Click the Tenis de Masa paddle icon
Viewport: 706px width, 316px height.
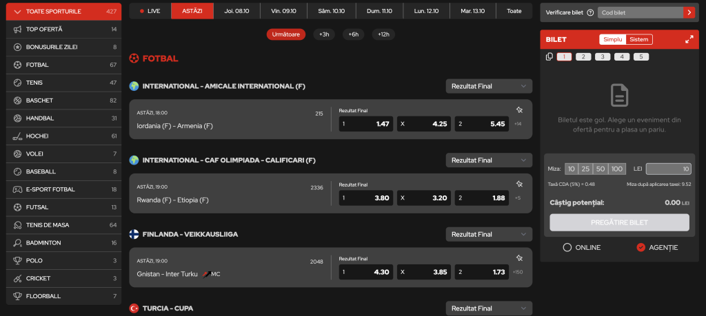tap(17, 225)
